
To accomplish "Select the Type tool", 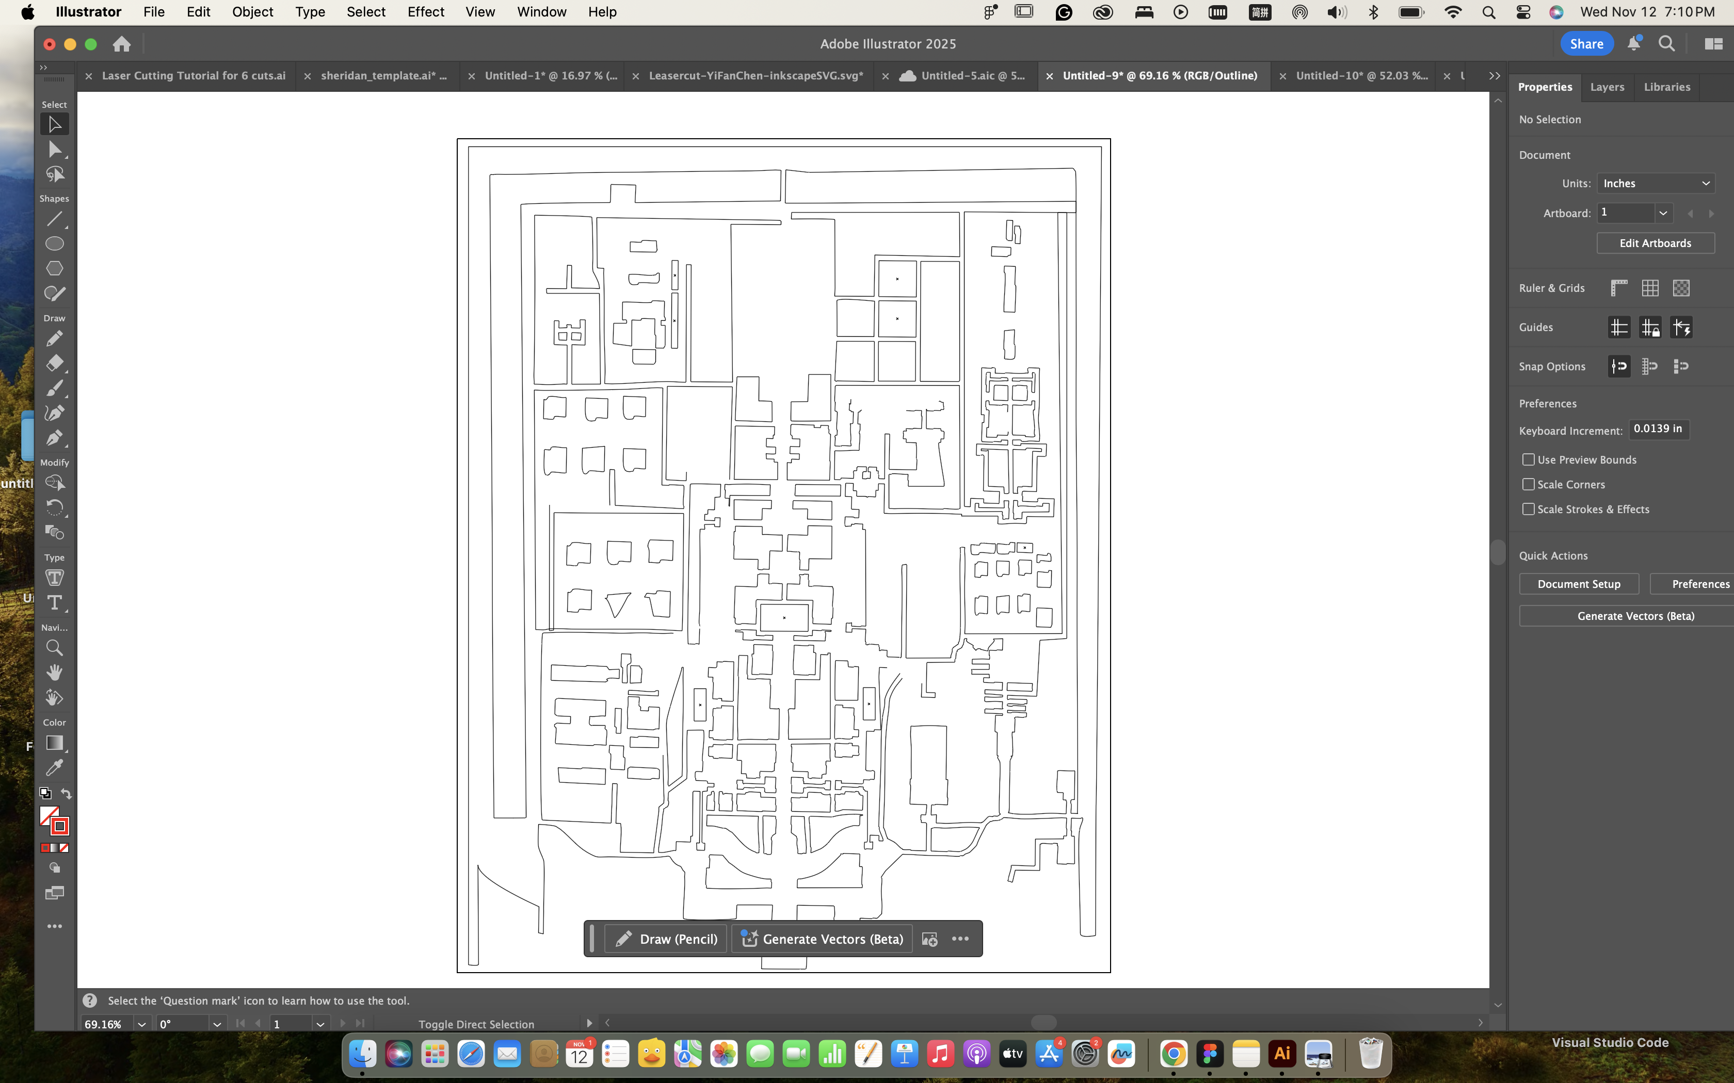I will click(x=55, y=602).
